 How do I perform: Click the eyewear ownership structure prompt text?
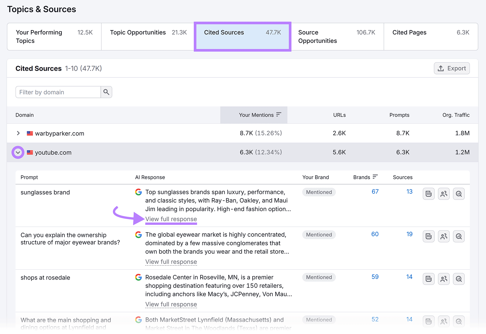point(70,239)
